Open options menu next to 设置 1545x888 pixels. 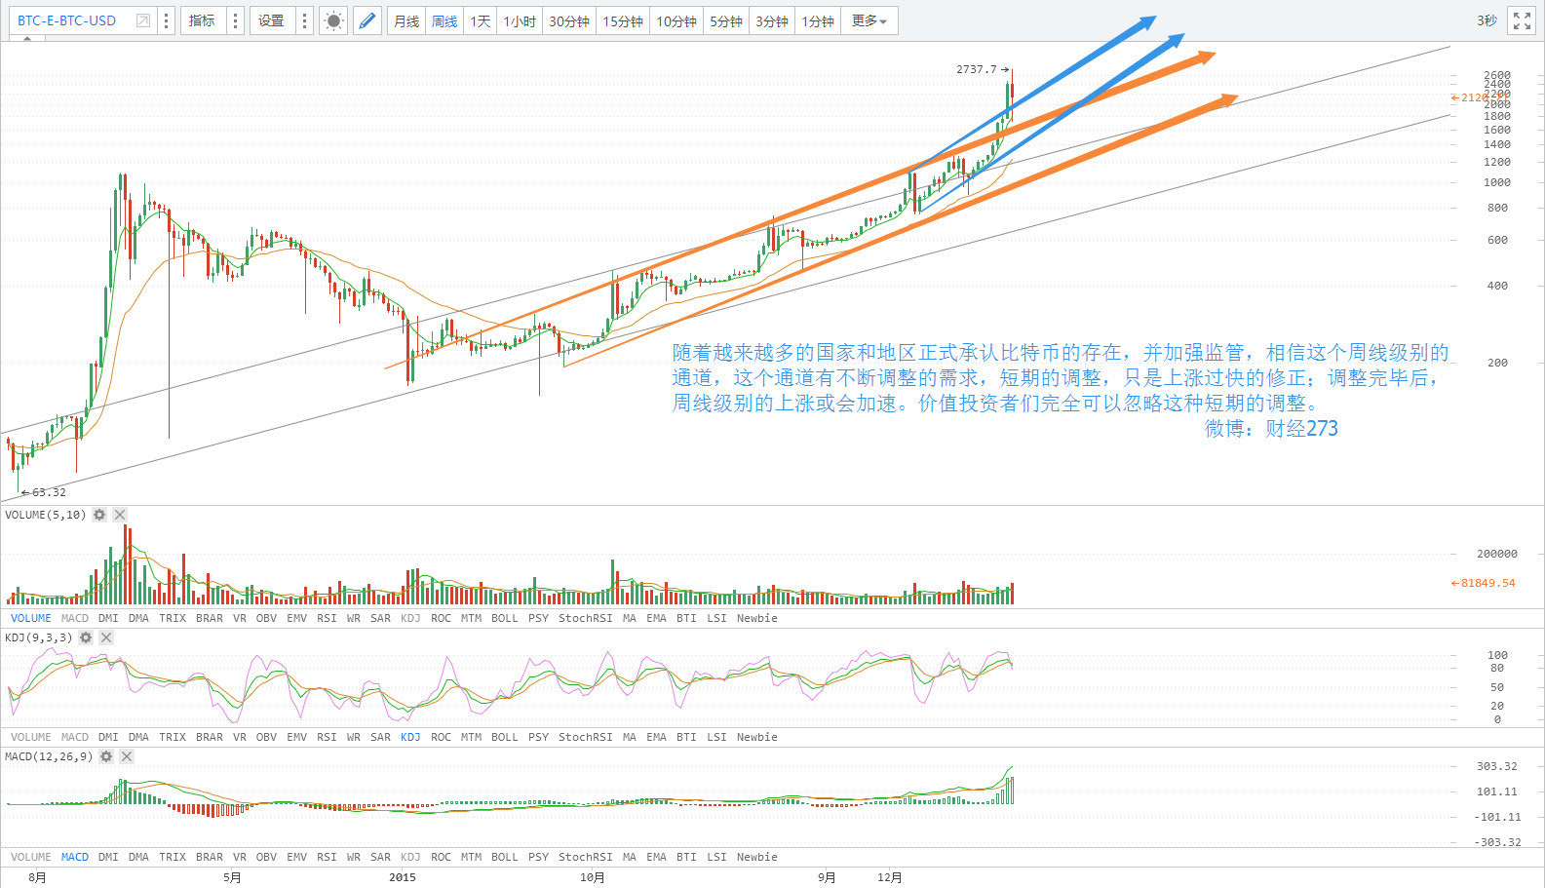coord(304,20)
